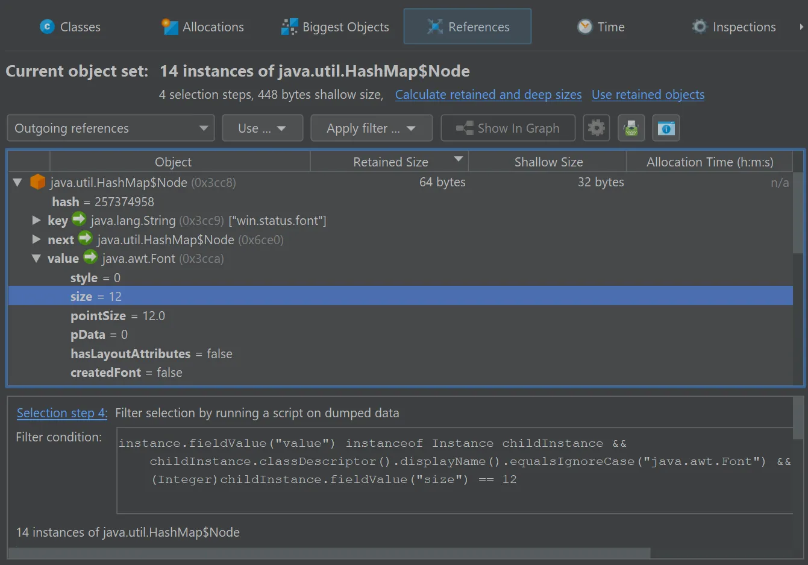808x565 pixels.
Task: Switch to the Time tab
Action: 601,27
